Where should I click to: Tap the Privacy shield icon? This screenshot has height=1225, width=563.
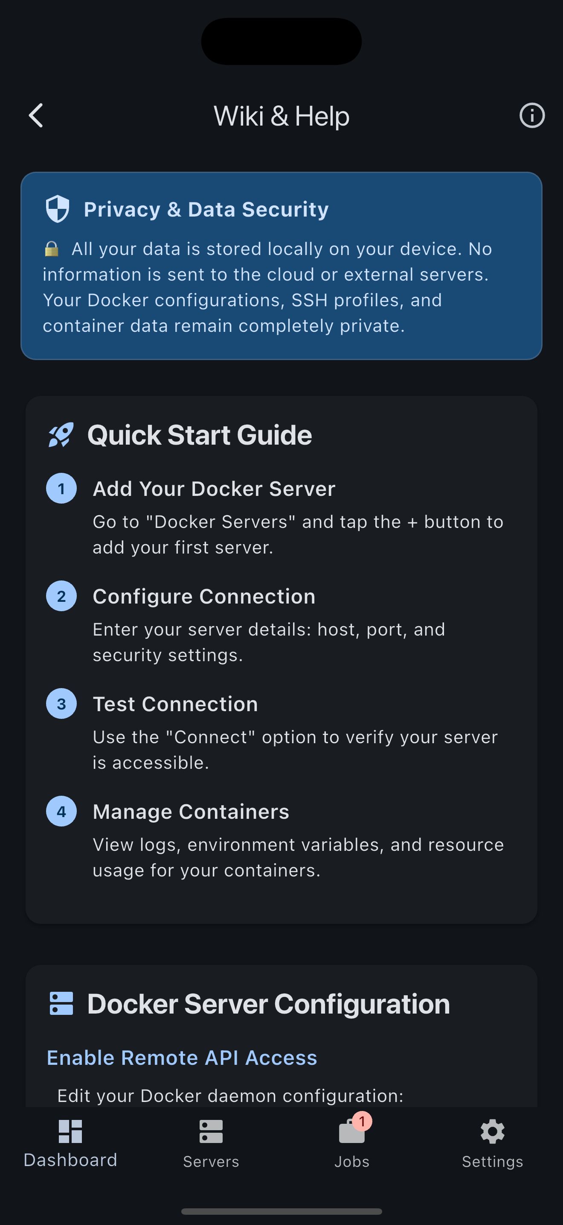[58, 209]
